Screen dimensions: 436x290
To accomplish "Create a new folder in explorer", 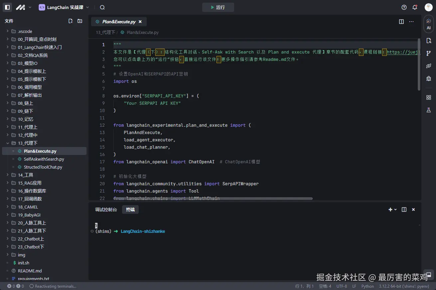I will click(80, 21).
